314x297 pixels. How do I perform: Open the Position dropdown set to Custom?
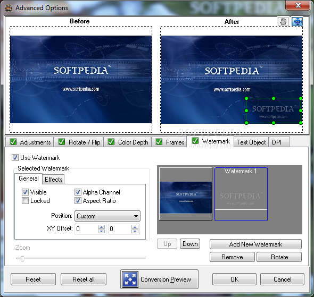pos(108,216)
